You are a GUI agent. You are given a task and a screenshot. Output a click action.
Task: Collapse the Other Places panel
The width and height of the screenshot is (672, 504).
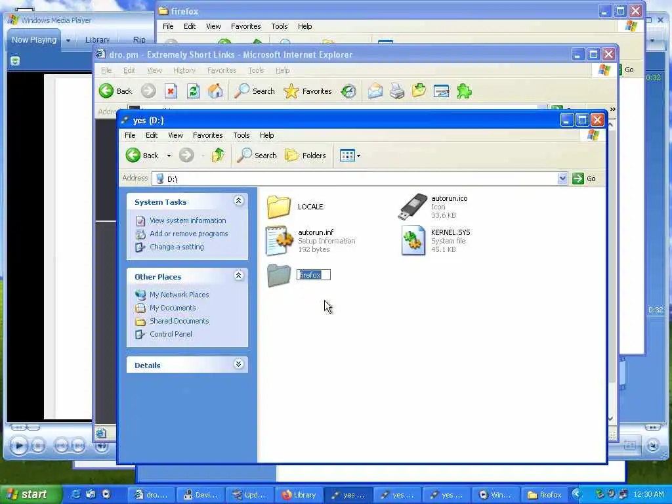[239, 276]
